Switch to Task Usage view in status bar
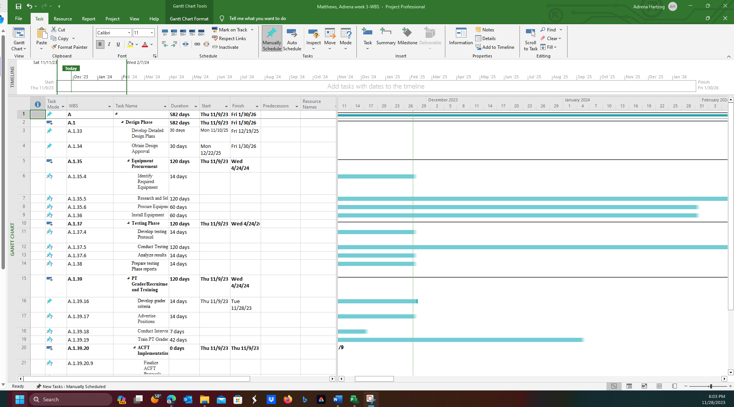Image resolution: width=734 pixels, height=407 pixels. coord(629,386)
